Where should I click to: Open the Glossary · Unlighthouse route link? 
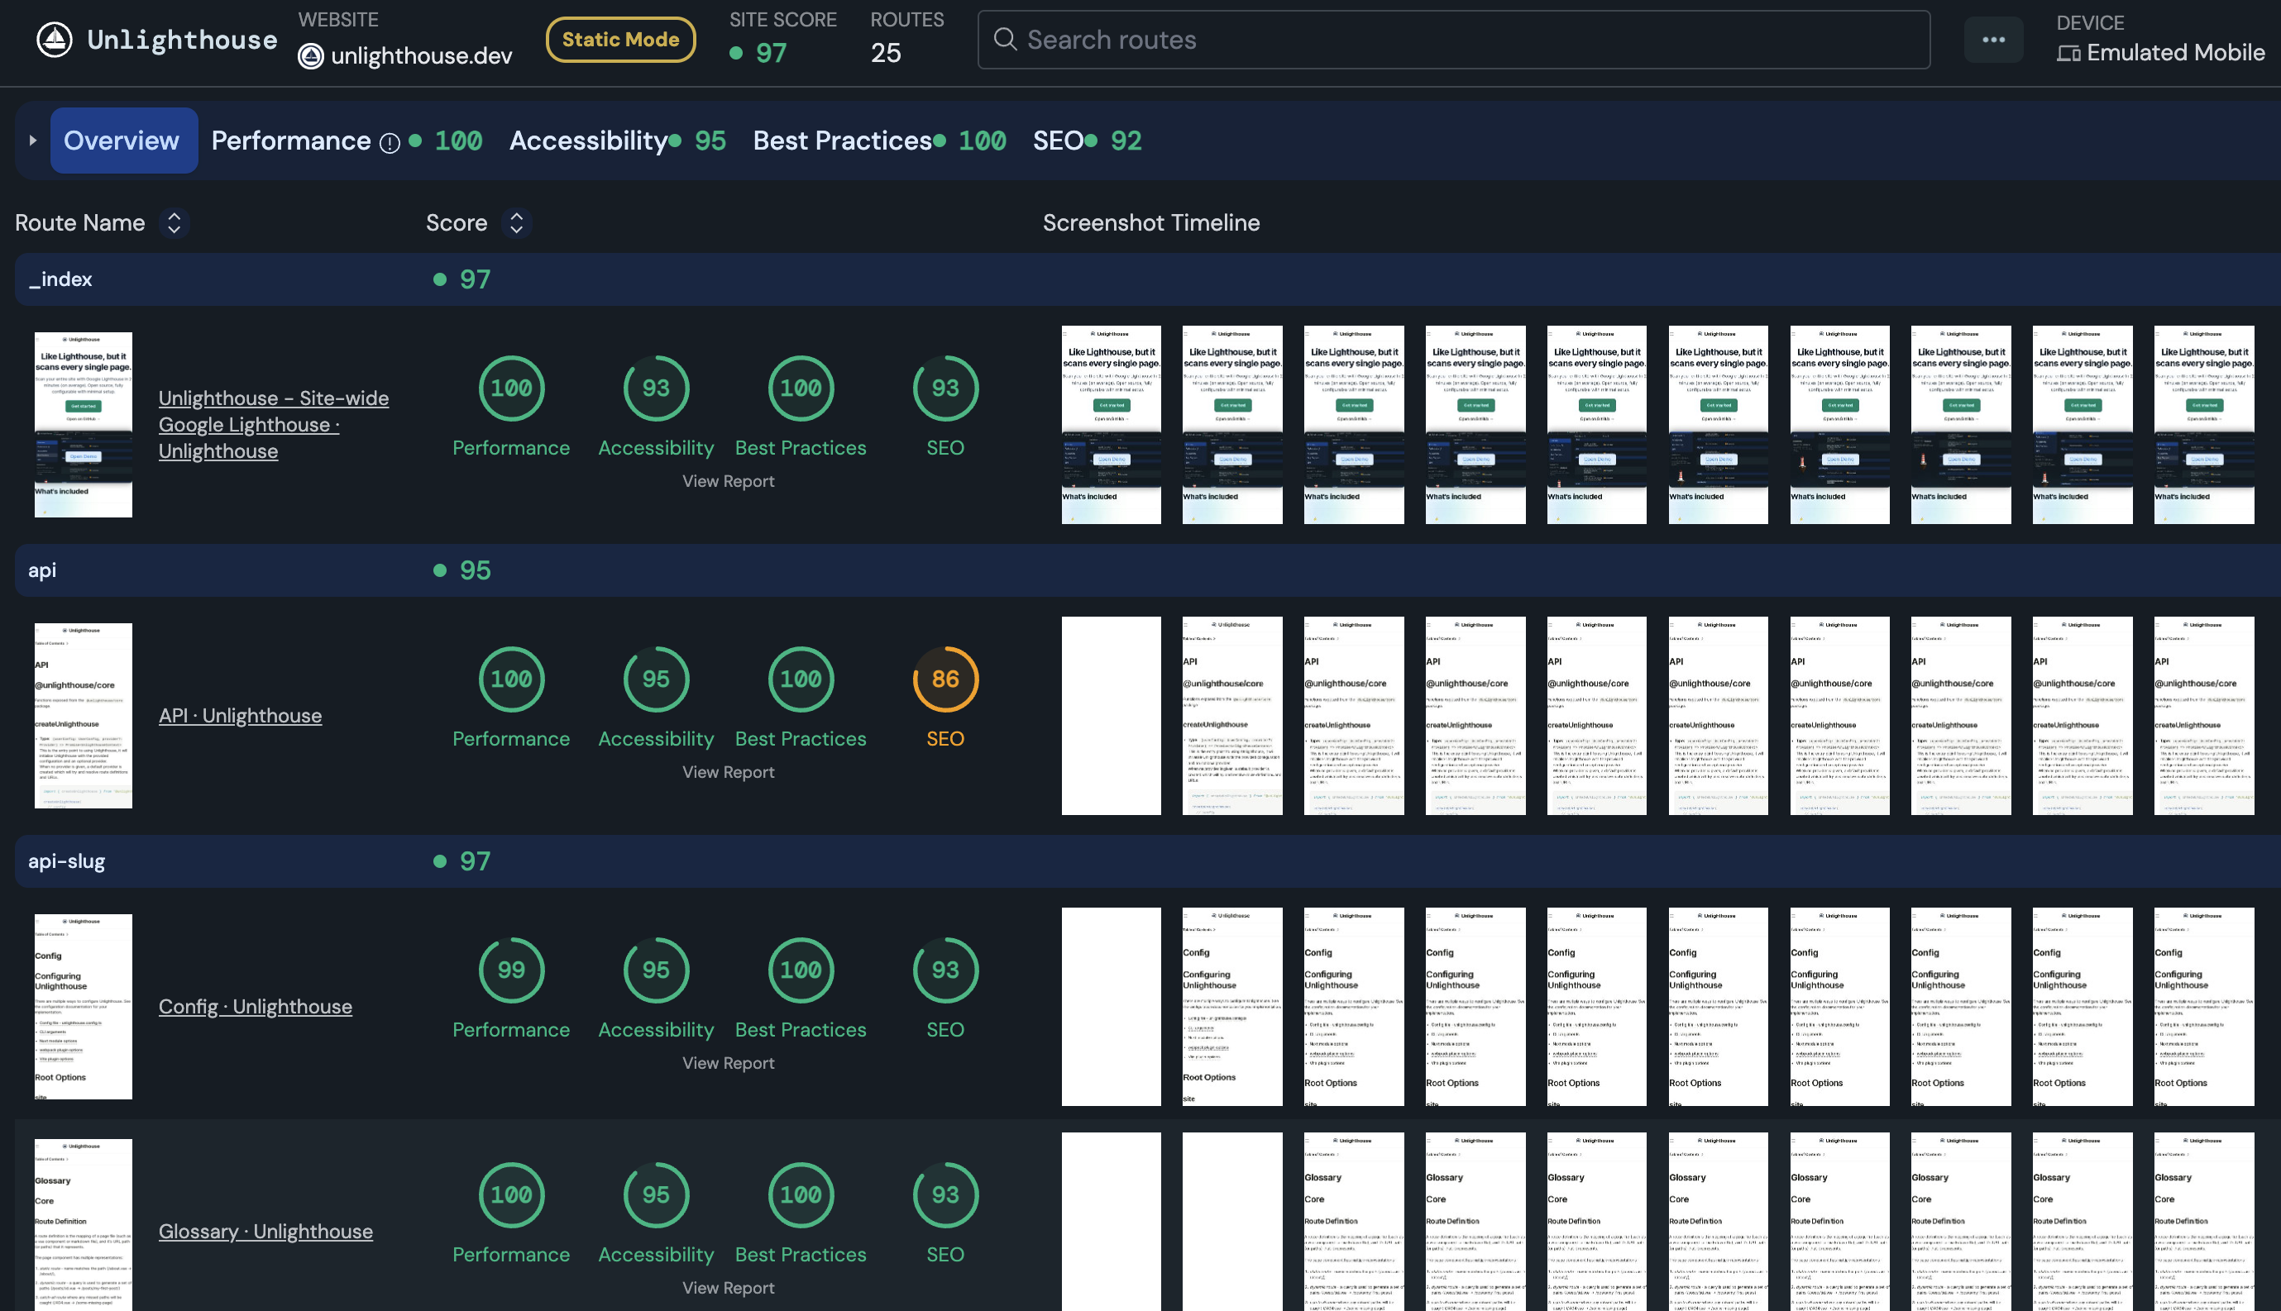click(x=265, y=1231)
